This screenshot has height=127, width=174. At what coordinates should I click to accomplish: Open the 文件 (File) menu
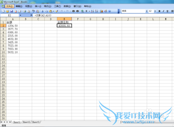click(9, 6)
